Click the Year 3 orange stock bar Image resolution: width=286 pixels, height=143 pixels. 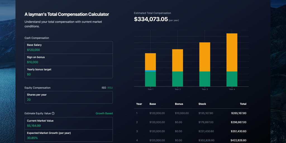204,57
